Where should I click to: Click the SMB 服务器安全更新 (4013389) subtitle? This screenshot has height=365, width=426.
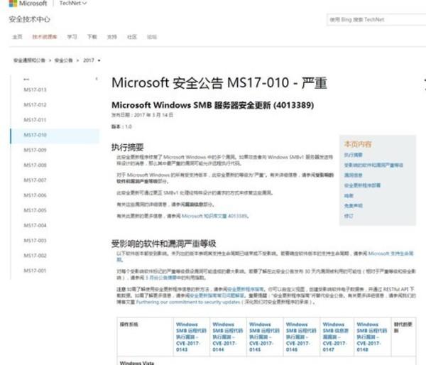tap(213, 105)
